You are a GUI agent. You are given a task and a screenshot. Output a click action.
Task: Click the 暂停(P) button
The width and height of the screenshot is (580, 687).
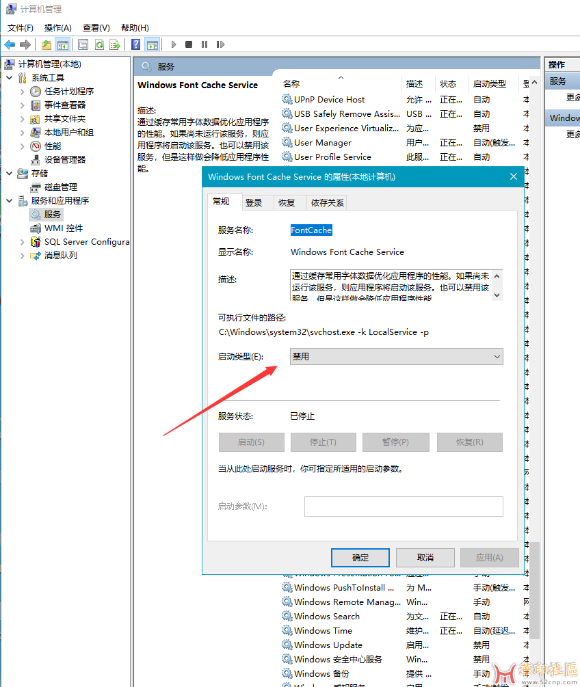[x=395, y=442]
